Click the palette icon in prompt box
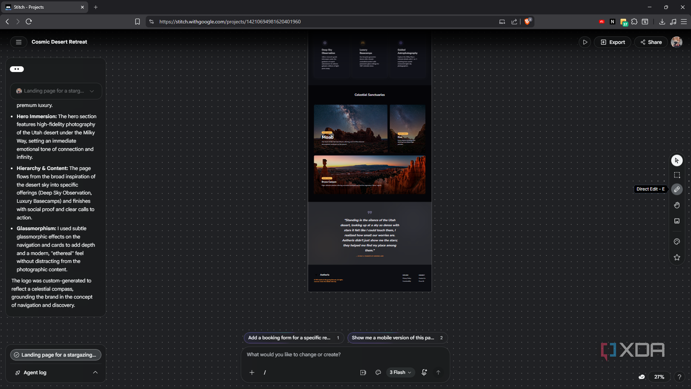 click(378, 372)
